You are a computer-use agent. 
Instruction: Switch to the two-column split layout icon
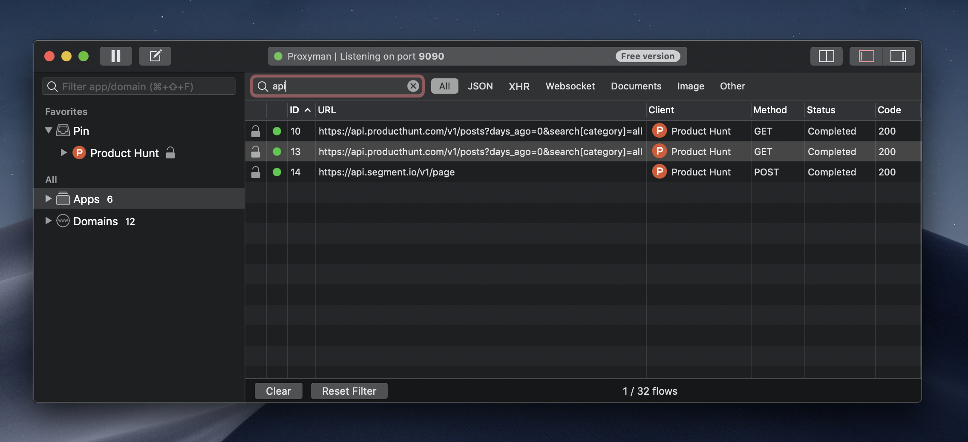[826, 56]
